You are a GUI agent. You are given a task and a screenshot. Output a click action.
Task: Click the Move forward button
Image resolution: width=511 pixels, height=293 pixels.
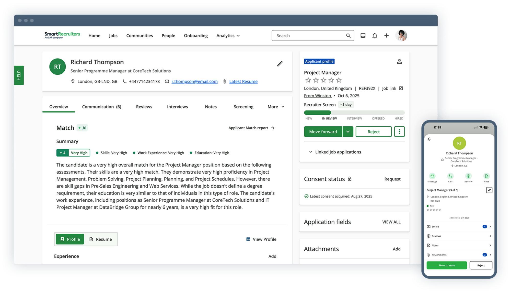[x=323, y=131]
